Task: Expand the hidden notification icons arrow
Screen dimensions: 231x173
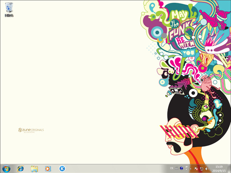Action: (191, 168)
